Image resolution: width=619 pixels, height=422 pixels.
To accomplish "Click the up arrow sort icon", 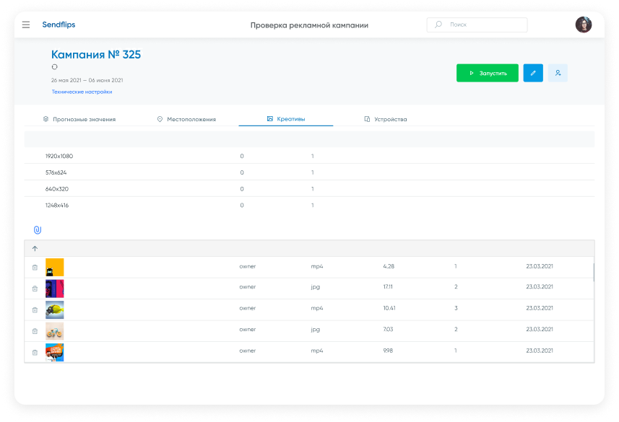I will [x=35, y=248].
